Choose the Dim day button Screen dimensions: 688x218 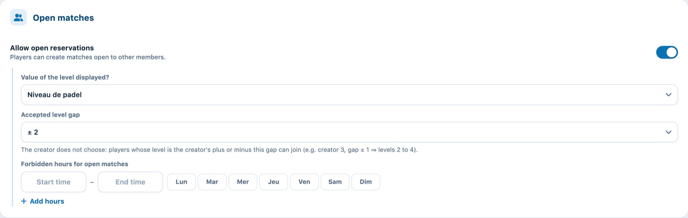[366, 182]
